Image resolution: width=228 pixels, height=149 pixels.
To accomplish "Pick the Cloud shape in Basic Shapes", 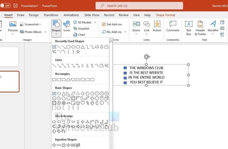I will pos(102,103).
